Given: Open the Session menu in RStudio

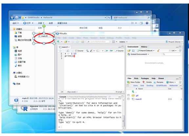Looking at the screenshot, I should (94, 38).
